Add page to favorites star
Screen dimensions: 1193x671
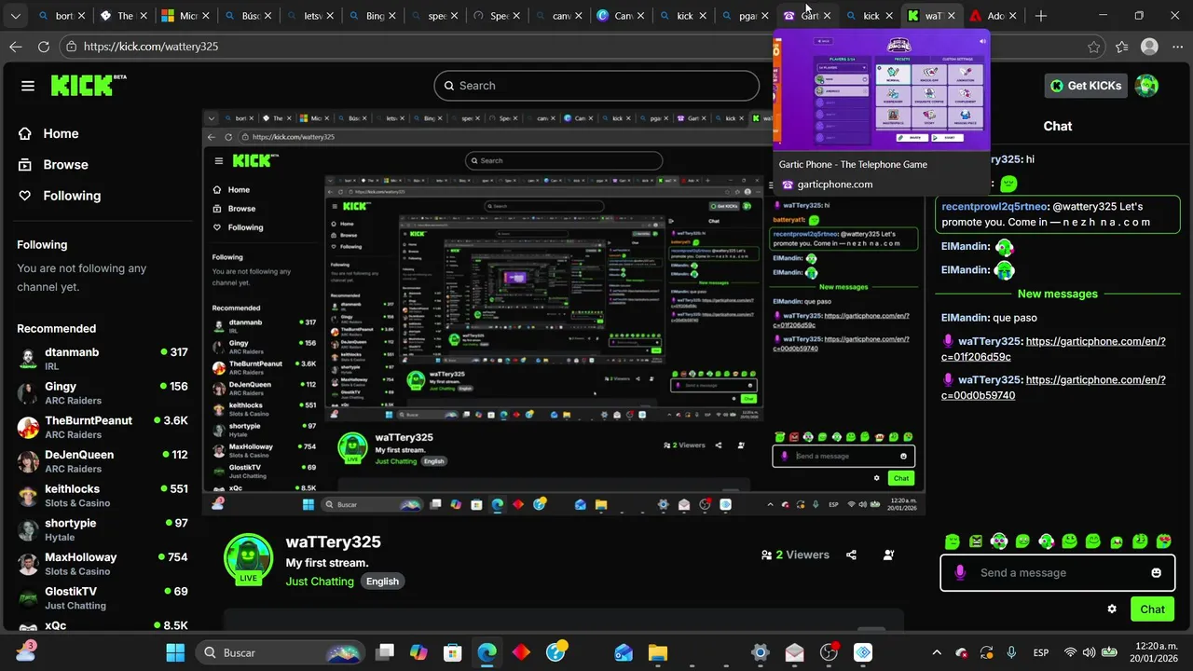[x=1093, y=47]
